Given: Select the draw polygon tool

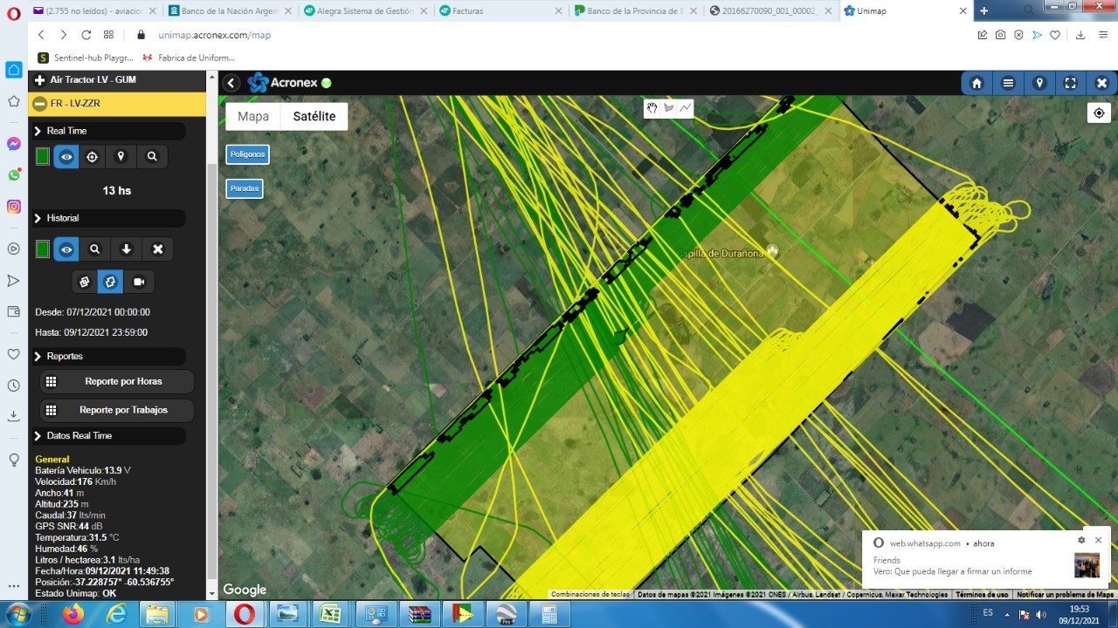Looking at the screenshot, I should 669,108.
